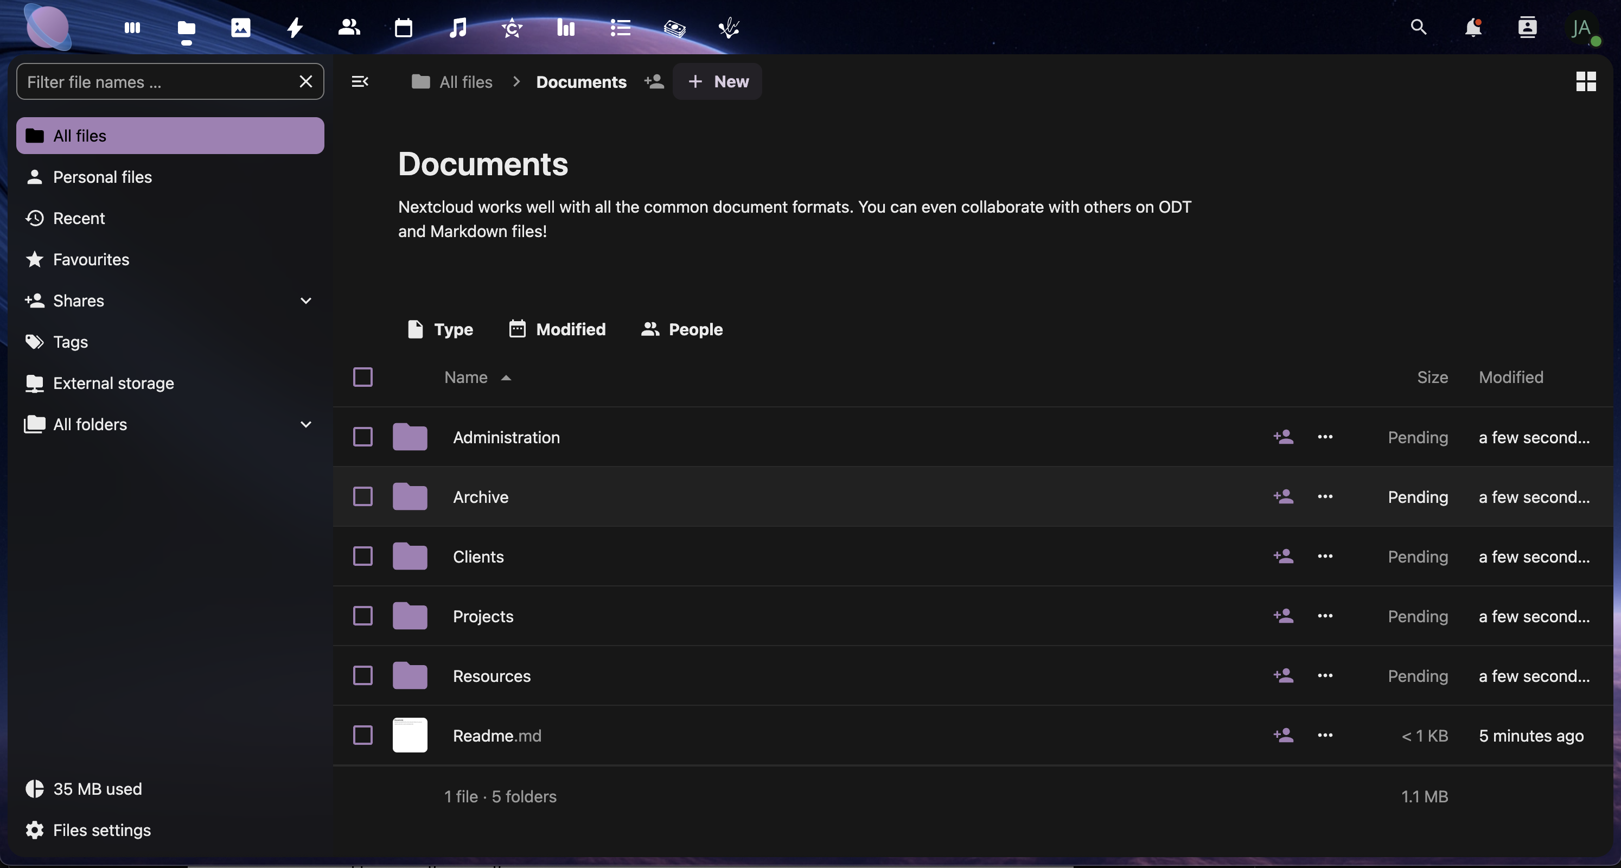Viewport: 1621px width, 868px height.
Task: Go to Favourites in sidebar
Action: 91,259
